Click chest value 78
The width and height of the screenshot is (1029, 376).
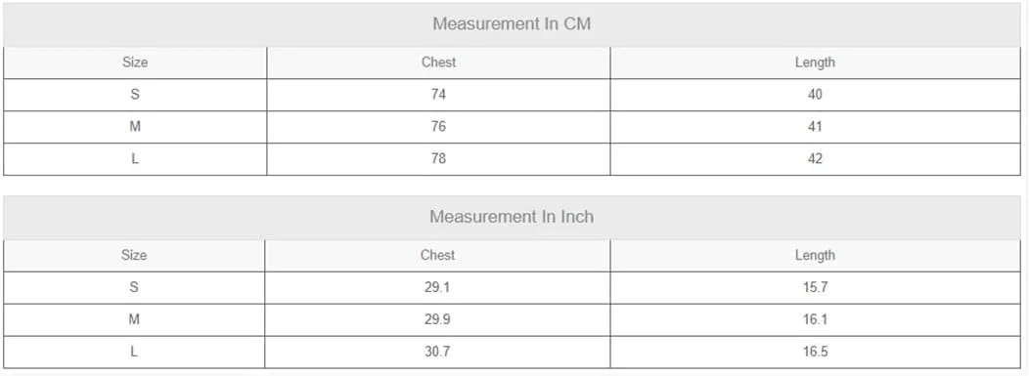[x=438, y=158]
